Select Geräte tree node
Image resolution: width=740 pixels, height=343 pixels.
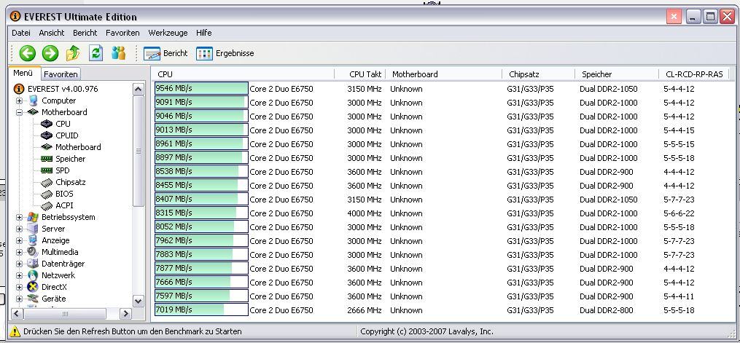pyautogui.click(x=54, y=299)
